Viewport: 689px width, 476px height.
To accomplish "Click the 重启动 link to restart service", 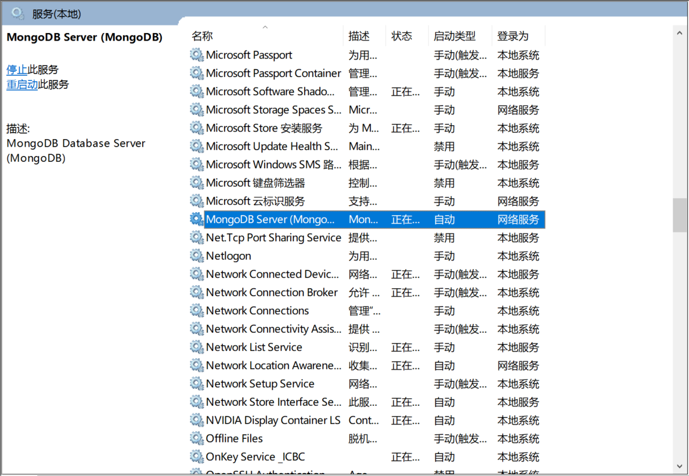I will point(22,85).
